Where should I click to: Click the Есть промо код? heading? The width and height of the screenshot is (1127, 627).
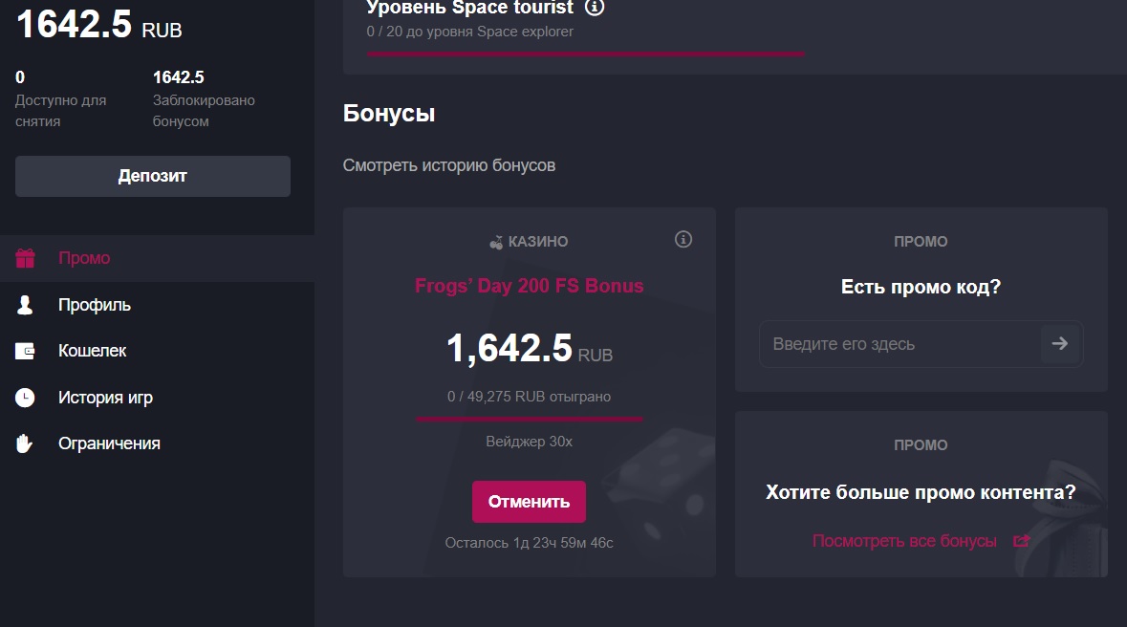(921, 287)
